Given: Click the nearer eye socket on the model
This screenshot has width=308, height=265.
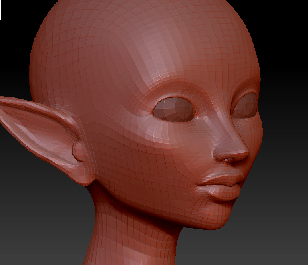Looking at the screenshot, I should pyautogui.click(x=173, y=109).
